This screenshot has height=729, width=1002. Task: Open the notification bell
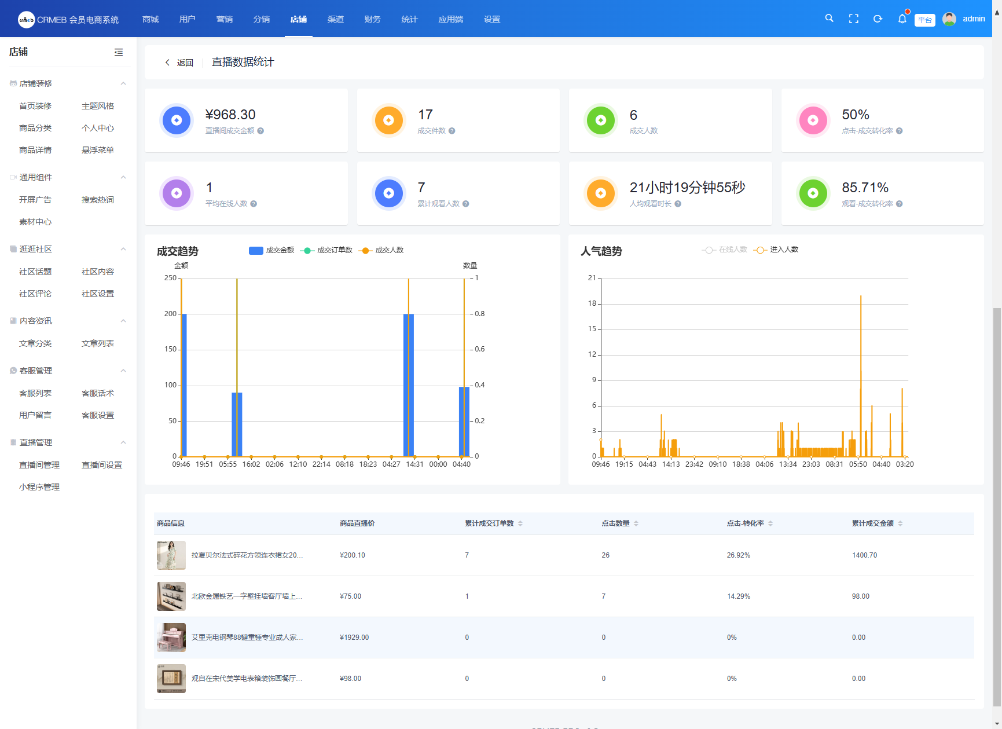pos(902,19)
